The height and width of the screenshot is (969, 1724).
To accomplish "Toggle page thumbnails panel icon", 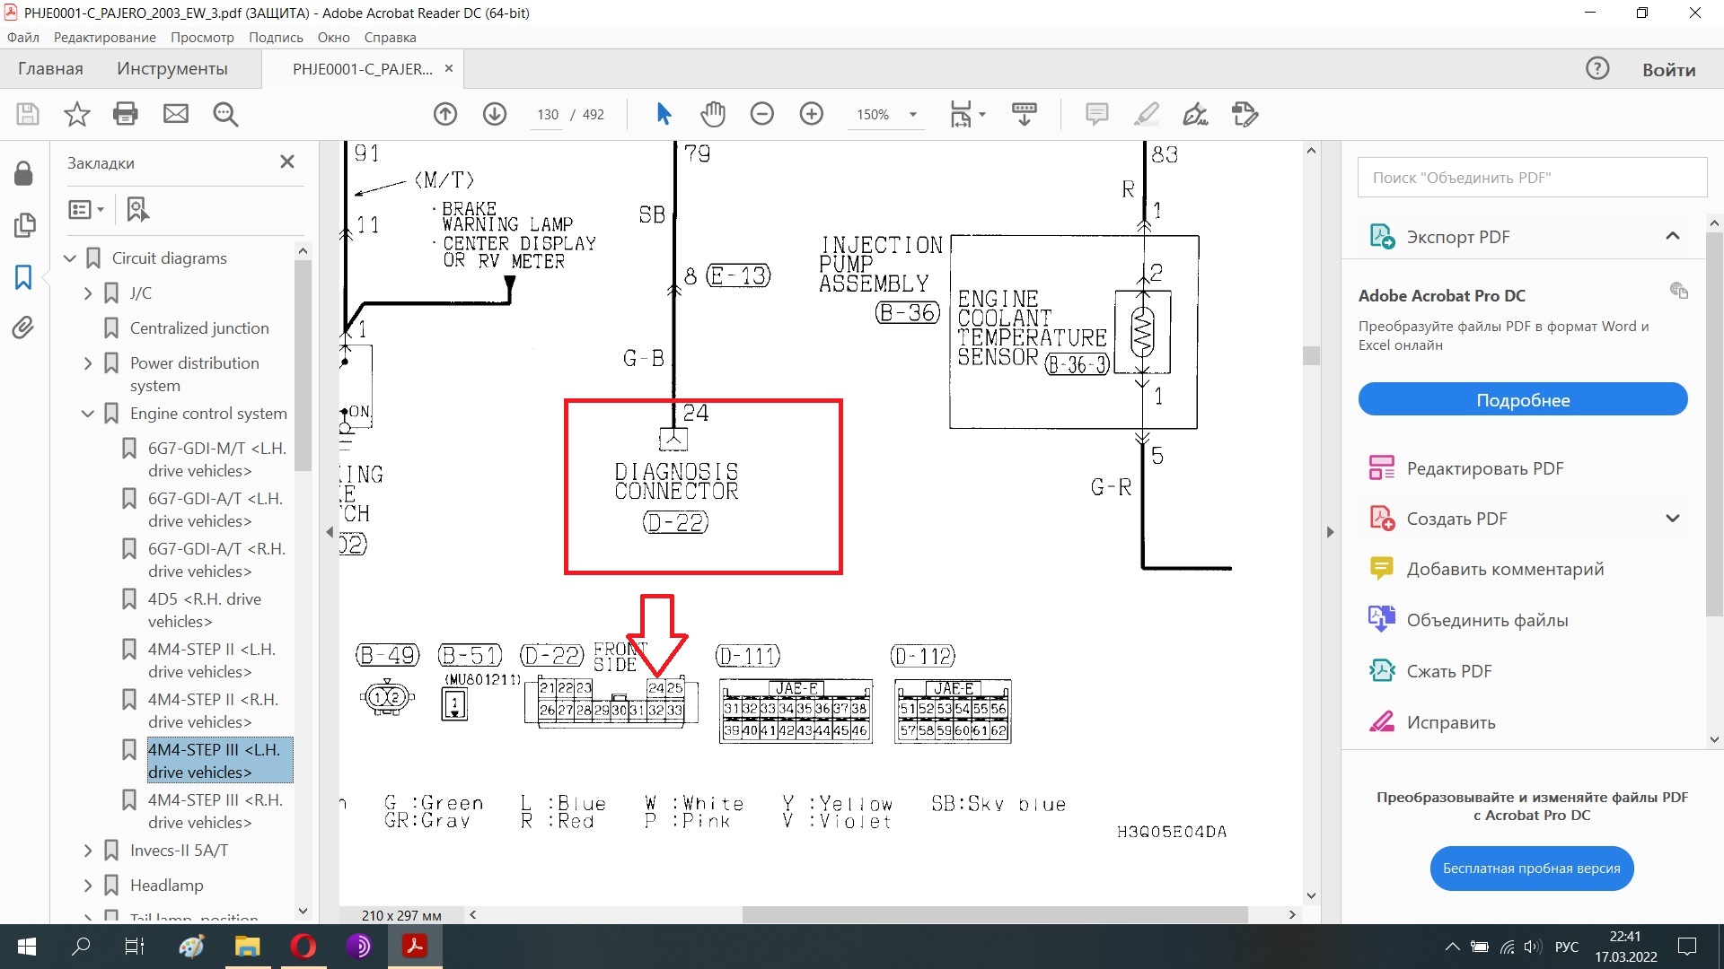I will 23,224.
